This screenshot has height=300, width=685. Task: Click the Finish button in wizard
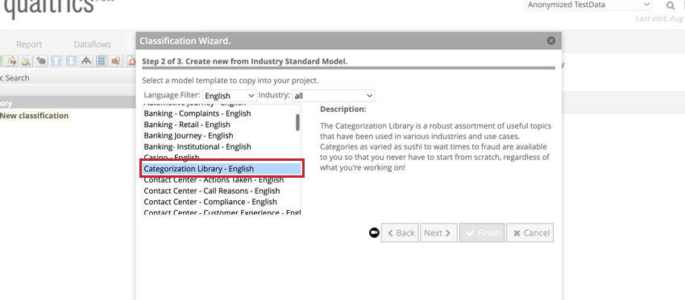(x=482, y=233)
